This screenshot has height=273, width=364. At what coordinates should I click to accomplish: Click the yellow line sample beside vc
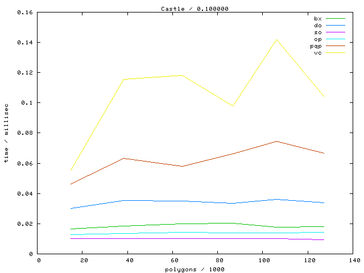point(336,53)
